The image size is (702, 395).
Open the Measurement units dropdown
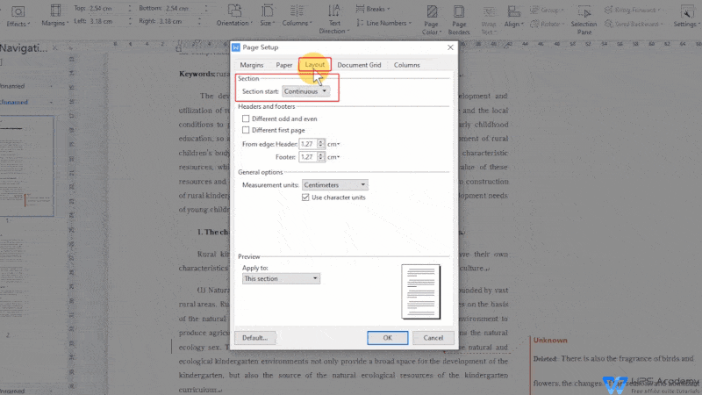[335, 184]
